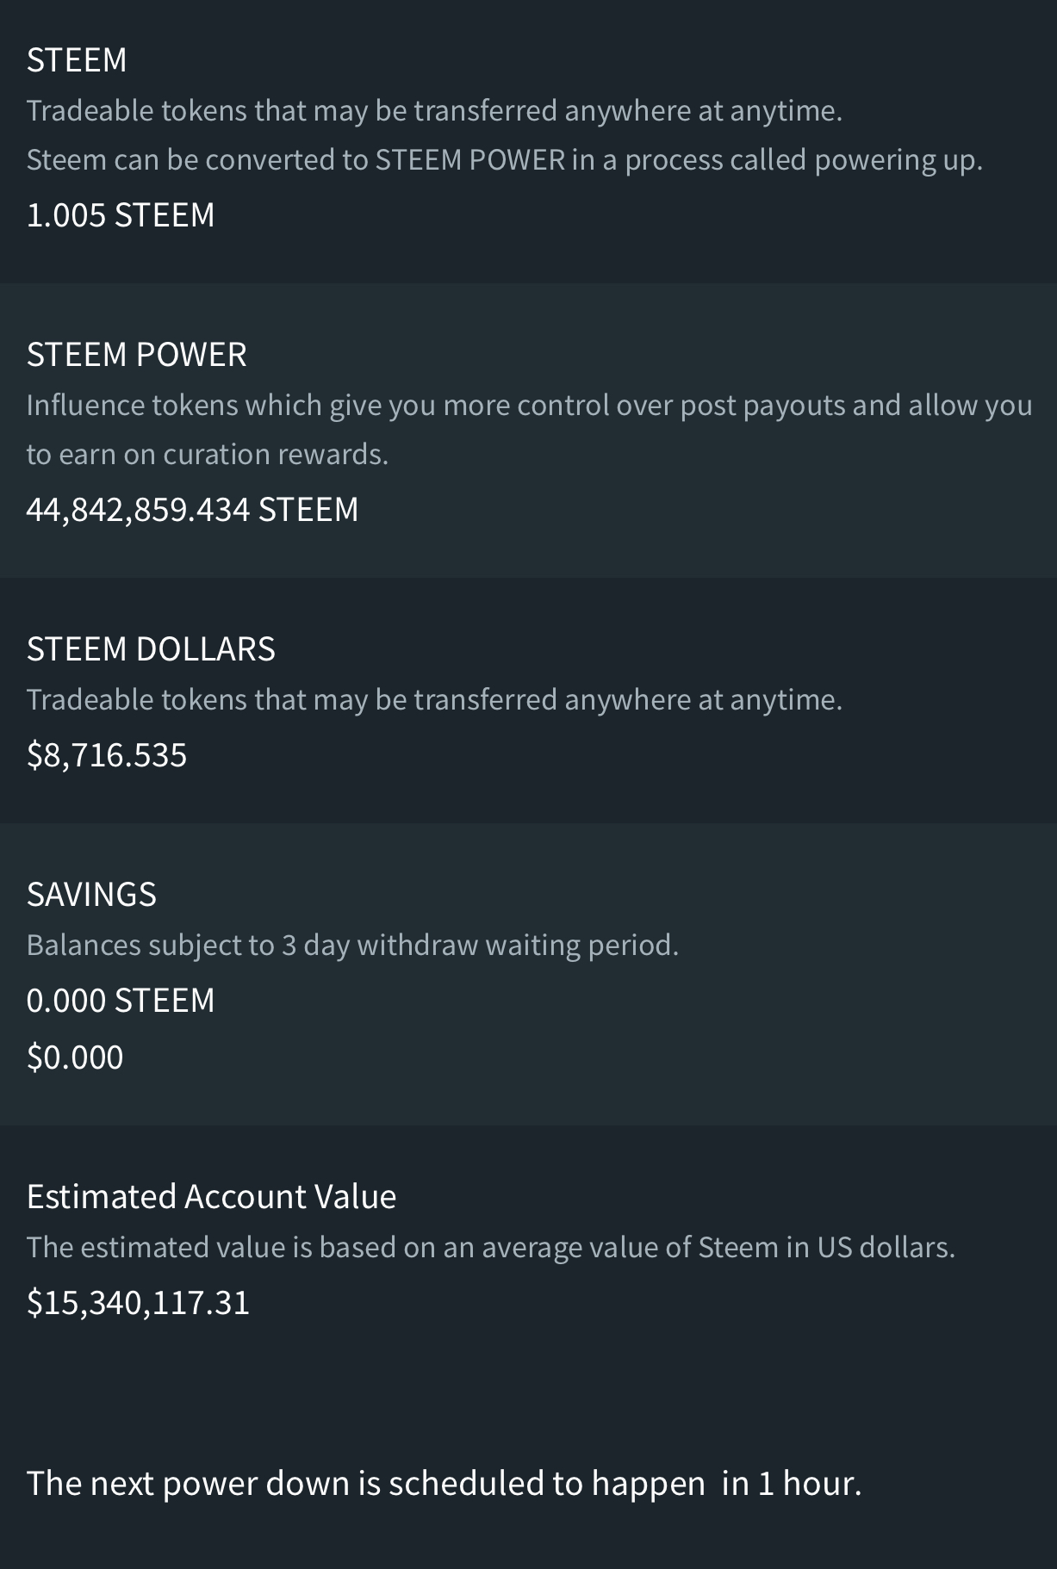Image resolution: width=1057 pixels, height=1569 pixels.
Task: Click the $15,340,117.31 estimated value amount
Action: click(138, 1303)
